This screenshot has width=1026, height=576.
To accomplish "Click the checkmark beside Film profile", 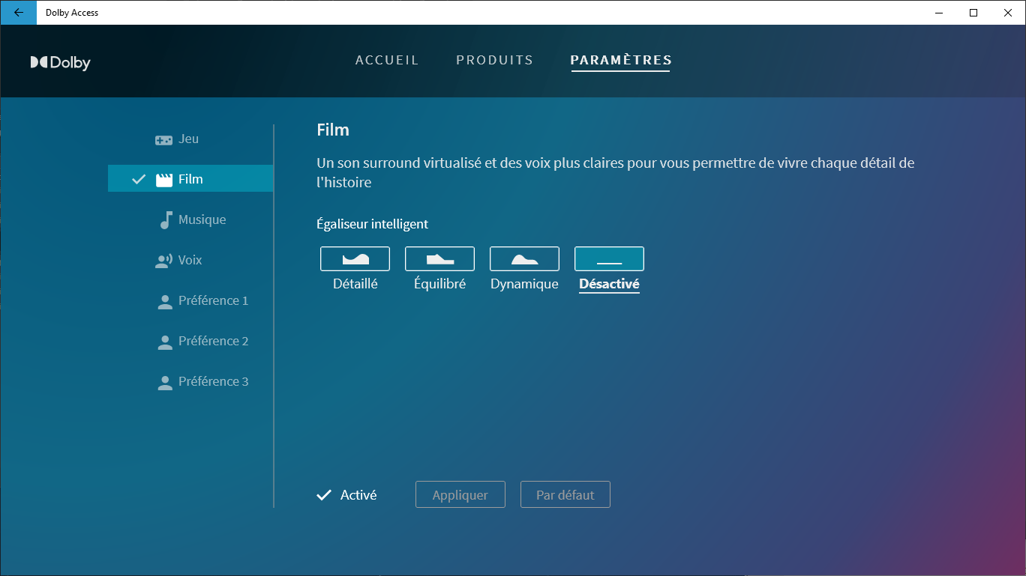I will coord(138,179).
